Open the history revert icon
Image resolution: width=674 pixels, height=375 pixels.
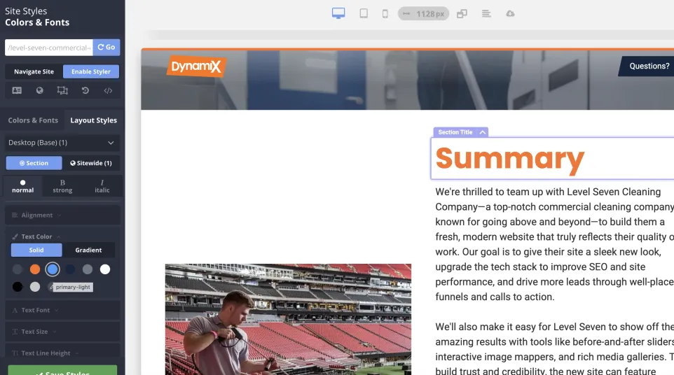85,90
